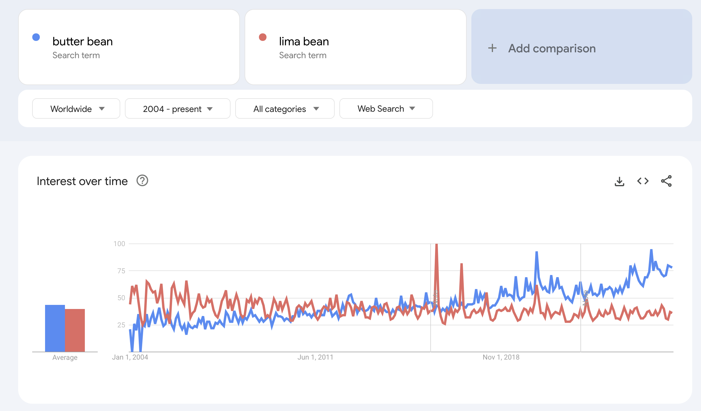The image size is (701, 411).
Task: Download the Interest over time data
Action: [620, 181]
